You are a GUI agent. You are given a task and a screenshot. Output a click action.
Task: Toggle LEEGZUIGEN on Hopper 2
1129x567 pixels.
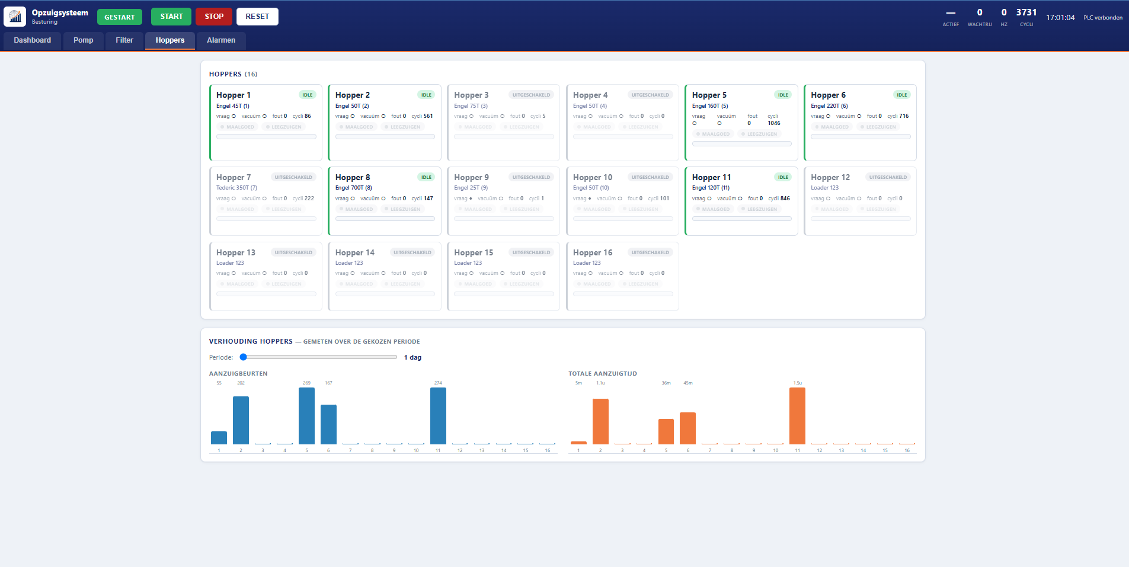click(402, 127)
